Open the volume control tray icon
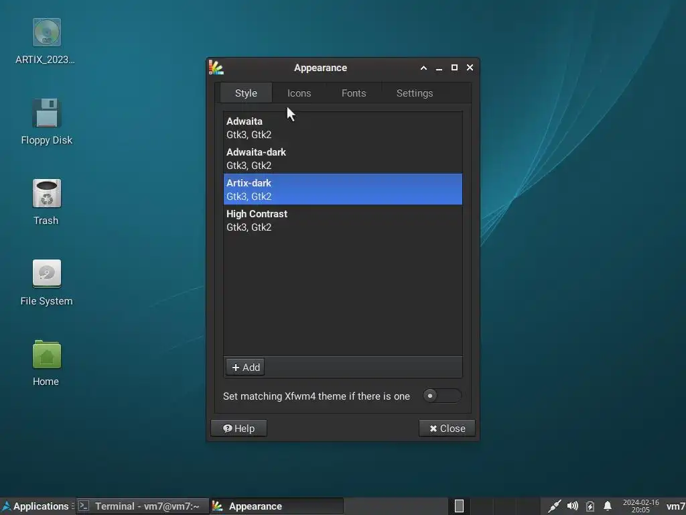 572,506
